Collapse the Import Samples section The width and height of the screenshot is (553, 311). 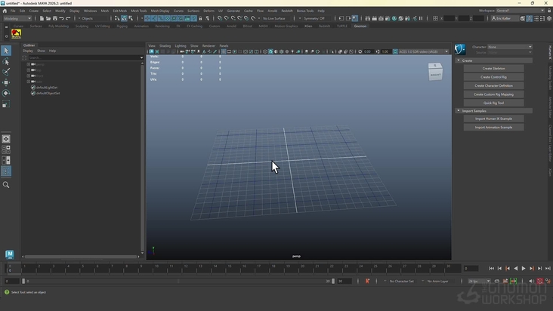(459, 111)
